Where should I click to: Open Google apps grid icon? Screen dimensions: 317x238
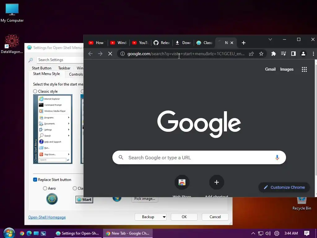tap(304, 69)
